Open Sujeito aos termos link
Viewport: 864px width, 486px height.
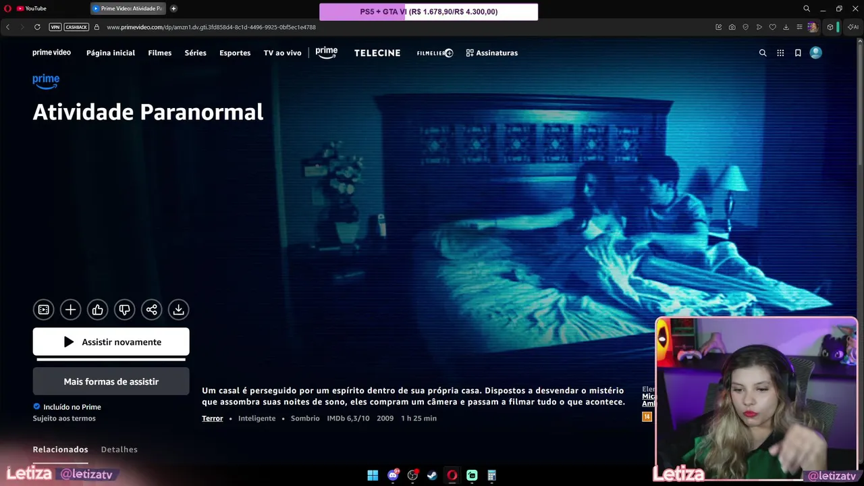64,418
